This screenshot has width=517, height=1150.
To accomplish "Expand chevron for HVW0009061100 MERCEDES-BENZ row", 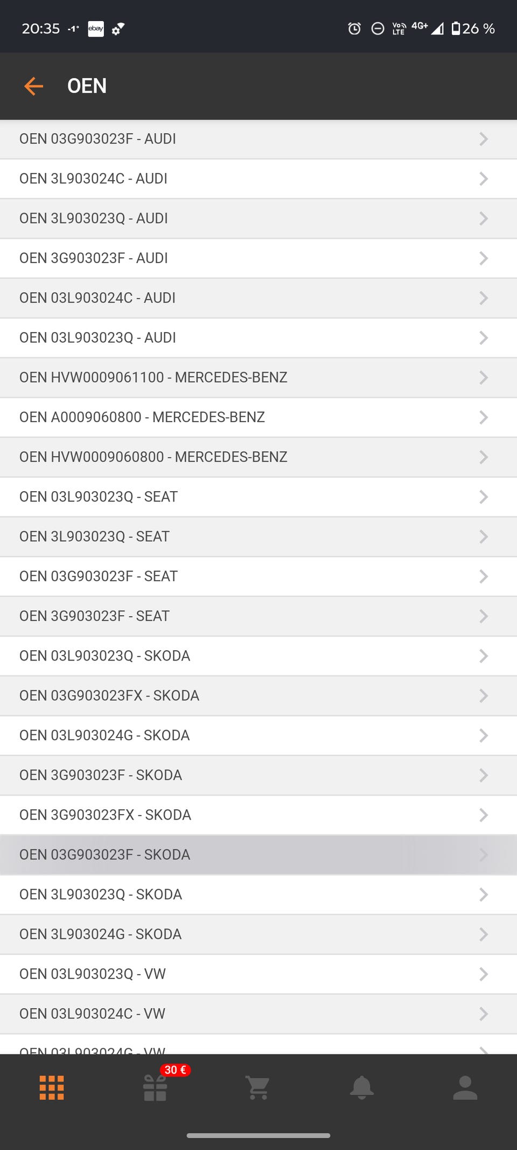I will click(x=483, y=377).
